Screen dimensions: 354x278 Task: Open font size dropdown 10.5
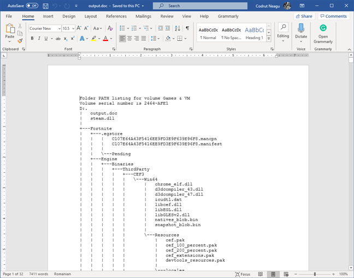pyautogui.click(x=73, y=28)
